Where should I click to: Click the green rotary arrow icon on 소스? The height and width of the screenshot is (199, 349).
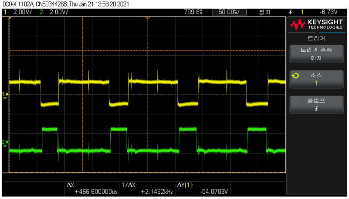pyautogui.click(x=295, y=76)
